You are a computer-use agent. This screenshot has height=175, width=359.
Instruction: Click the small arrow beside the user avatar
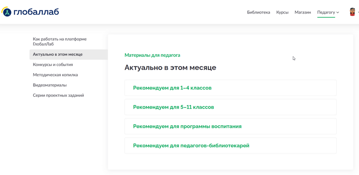[x=358, y=12]
